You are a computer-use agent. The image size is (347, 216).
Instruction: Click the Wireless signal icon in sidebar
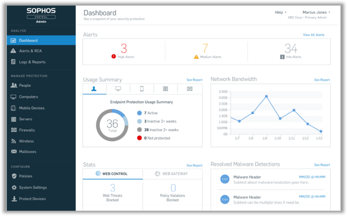[x=13, y=141]
